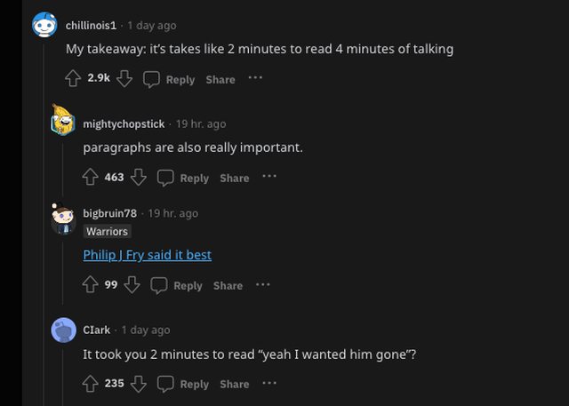Image resolution: width=569 pixels, height=406 pixels.
Task: Upvote CIark's comment
Action: pos(90,384)
